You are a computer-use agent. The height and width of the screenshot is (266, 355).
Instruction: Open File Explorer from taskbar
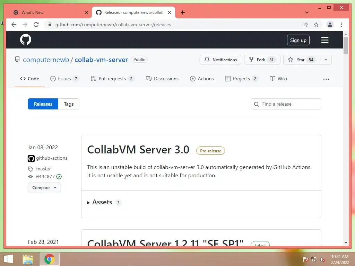coord(28,259)
